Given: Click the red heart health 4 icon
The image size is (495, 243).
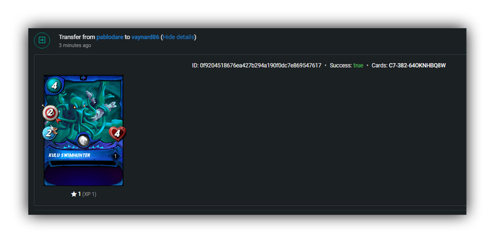Looking at the screenshot, I should [117, 134].
